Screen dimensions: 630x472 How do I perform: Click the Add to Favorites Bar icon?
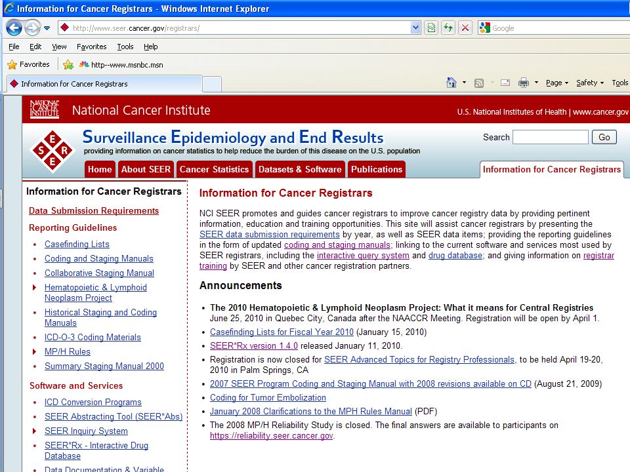coord(68,65)
